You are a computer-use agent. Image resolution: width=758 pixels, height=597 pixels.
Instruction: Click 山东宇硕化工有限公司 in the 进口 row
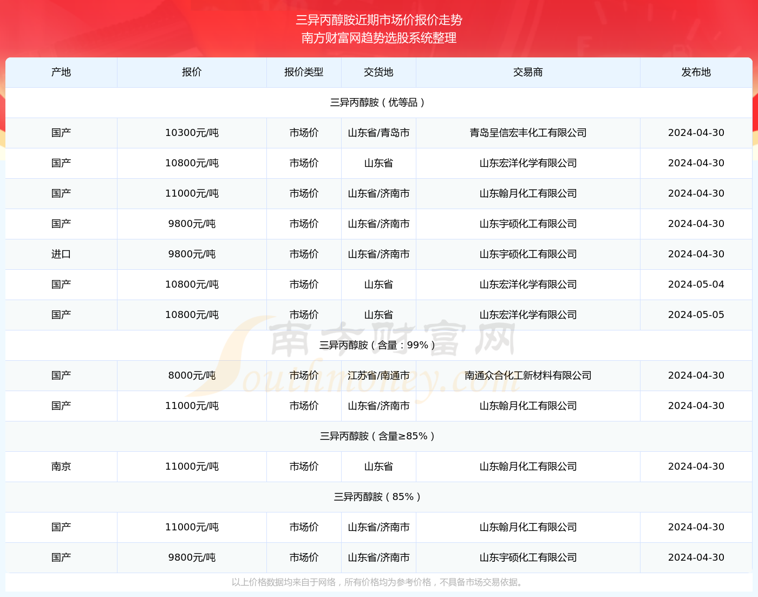pyautogui.click(x=528, y=254)
